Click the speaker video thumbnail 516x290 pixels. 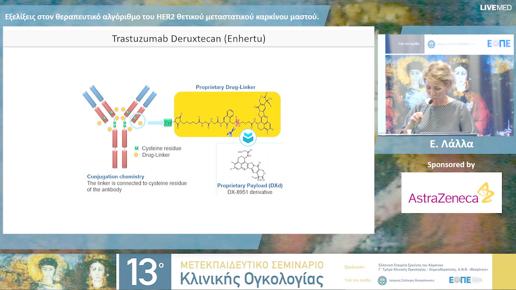click(429, 95)
